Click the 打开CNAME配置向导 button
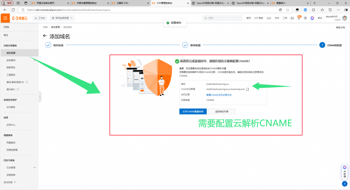350x190 pixels. (x=193, y=112)
